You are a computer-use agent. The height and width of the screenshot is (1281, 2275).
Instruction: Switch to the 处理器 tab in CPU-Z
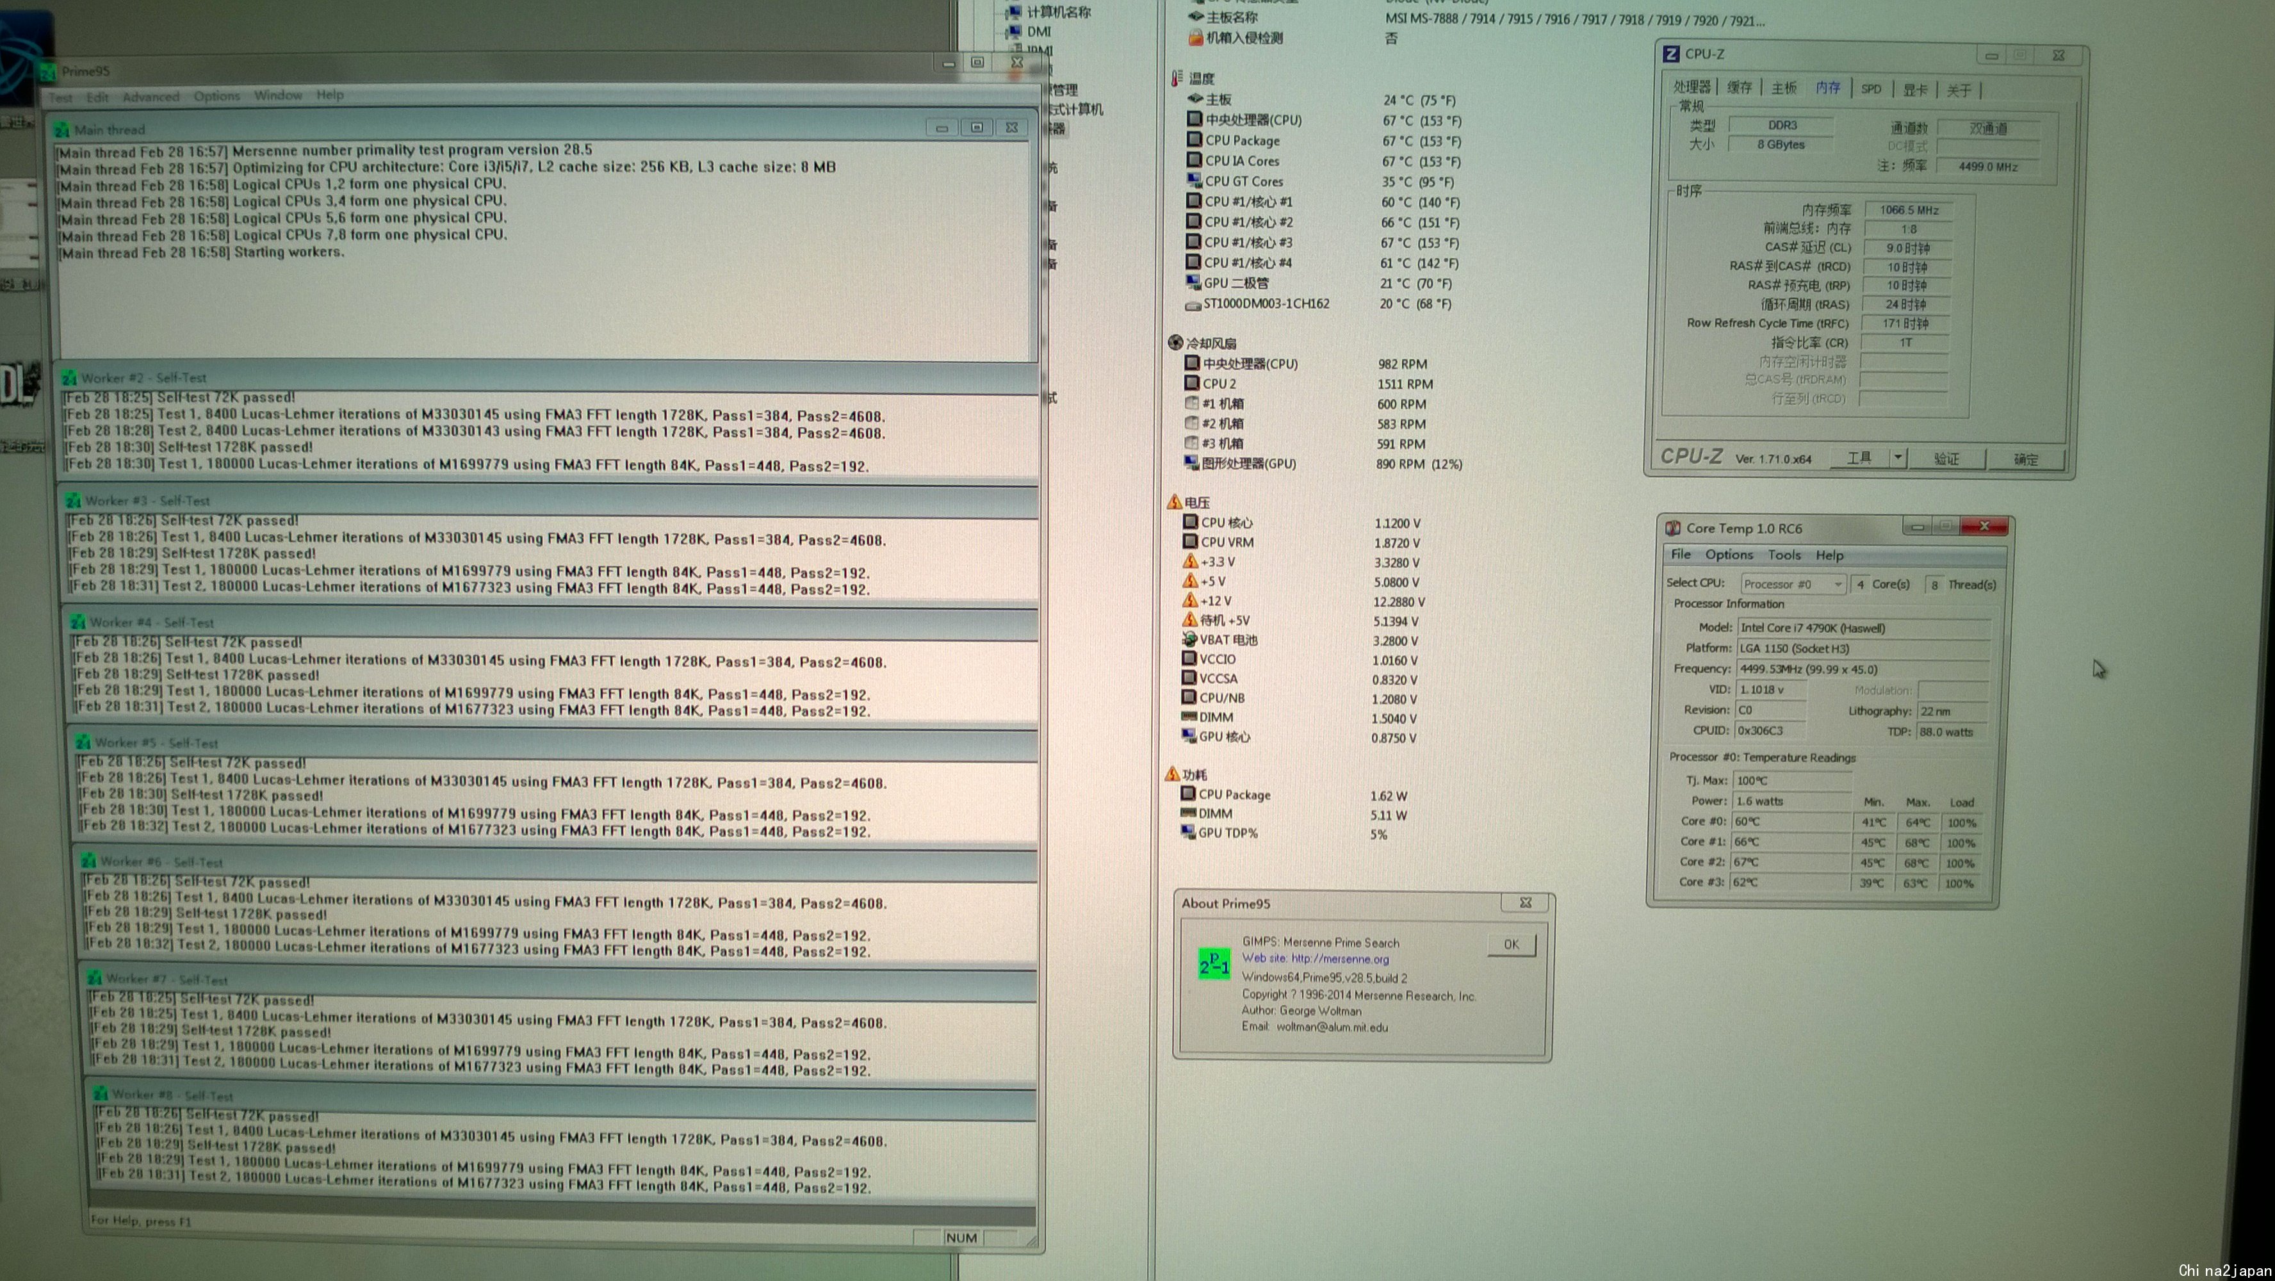coord(1692,86)
